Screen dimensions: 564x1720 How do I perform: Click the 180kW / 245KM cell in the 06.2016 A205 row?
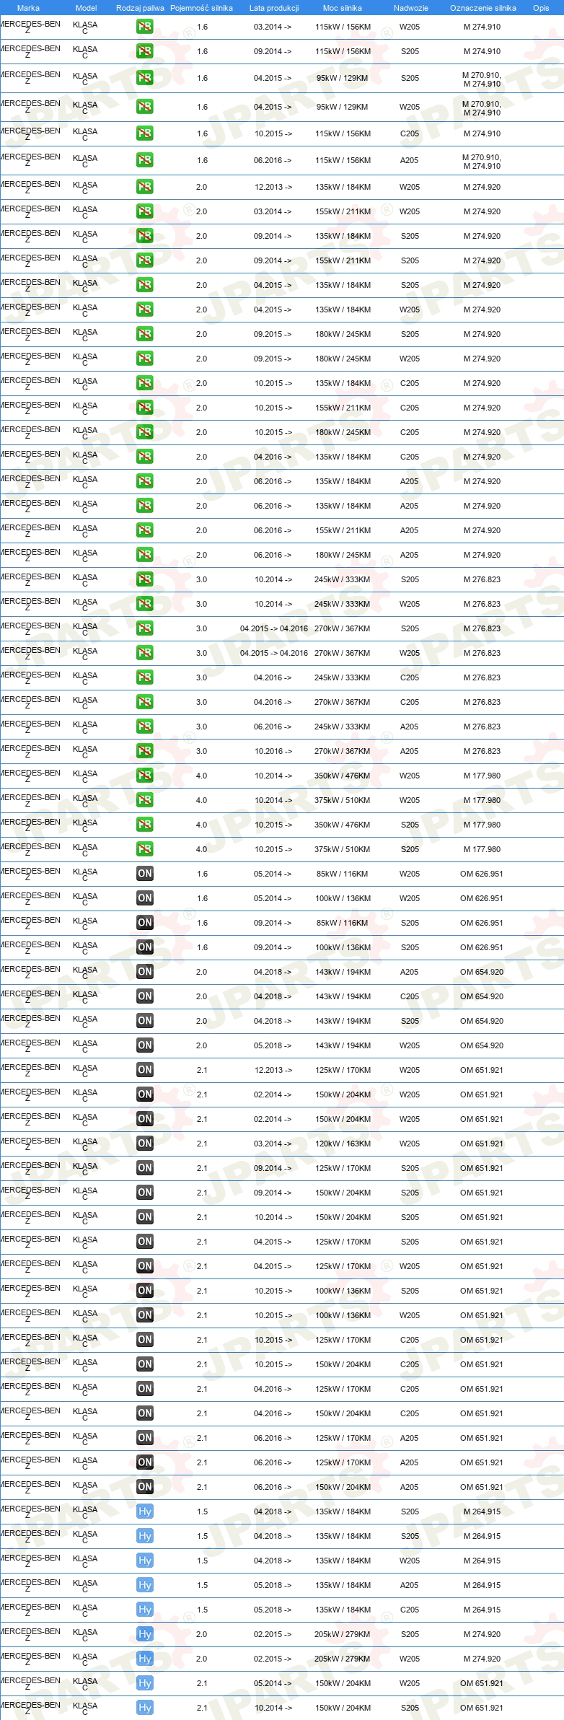(x=343, y=555)
